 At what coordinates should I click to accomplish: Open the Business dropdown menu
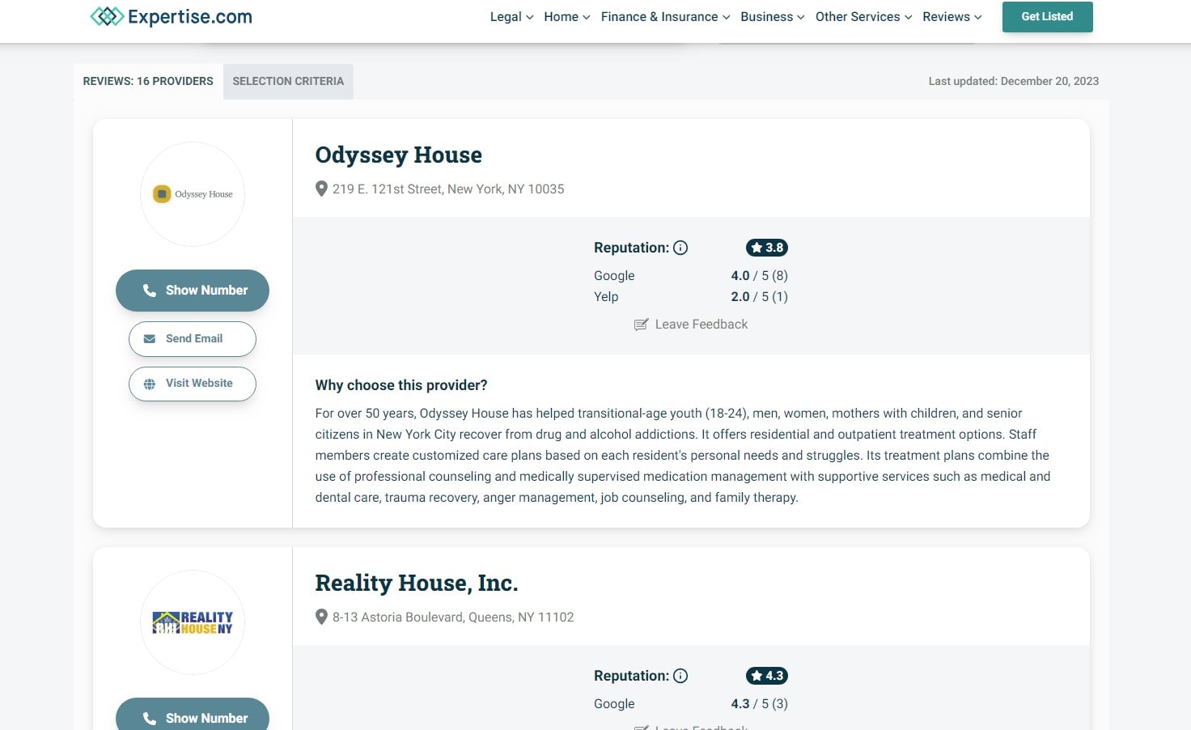tap(773, 17)
